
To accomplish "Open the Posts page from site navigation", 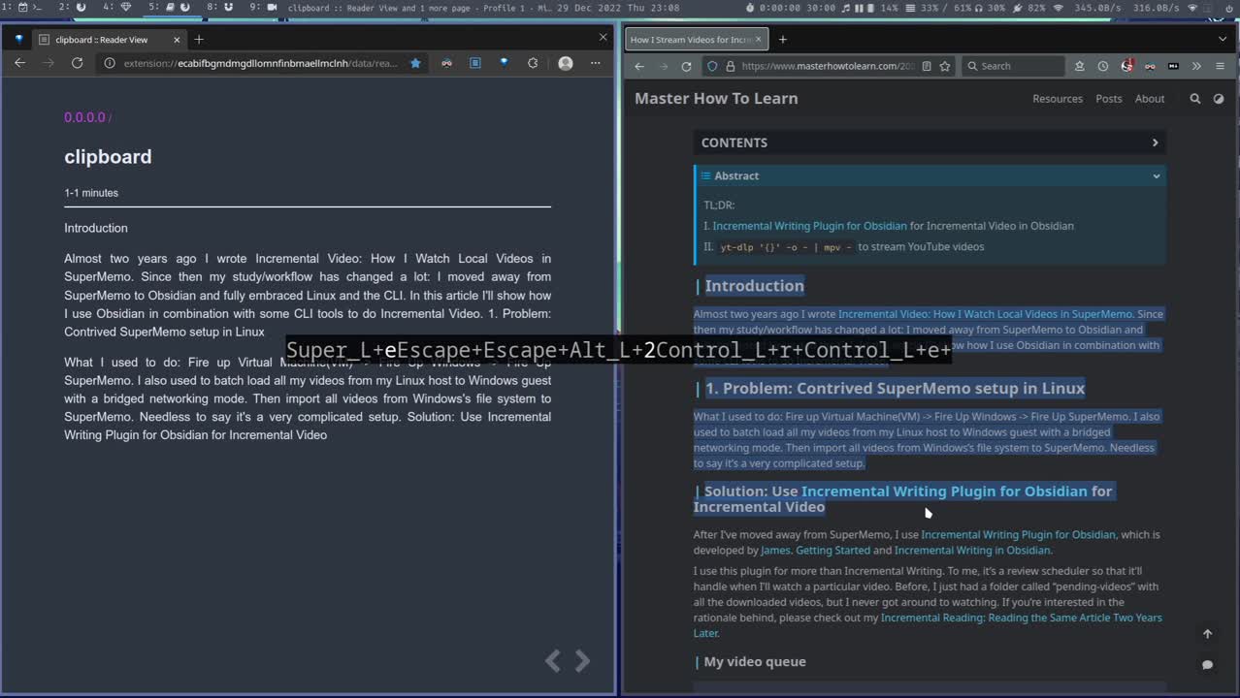I will [1109, 99].
